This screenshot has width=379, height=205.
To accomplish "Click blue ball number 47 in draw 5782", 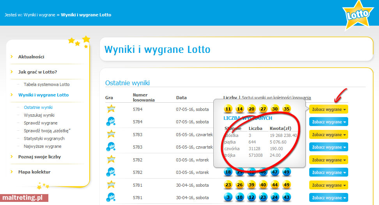I will click(x=275, y=172).
